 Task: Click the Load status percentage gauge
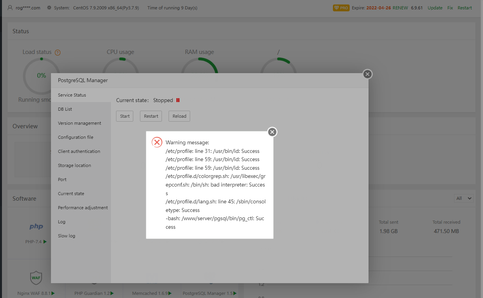coord(41,76)
